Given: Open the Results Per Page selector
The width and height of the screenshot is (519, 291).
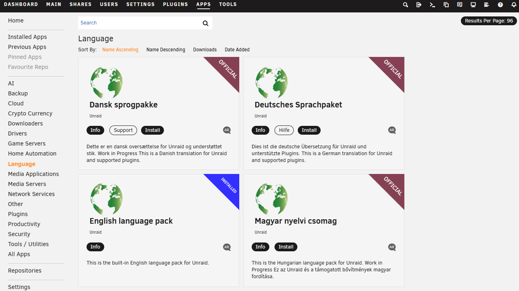Looking at the screenshot, I should click(x=489, y=20).
